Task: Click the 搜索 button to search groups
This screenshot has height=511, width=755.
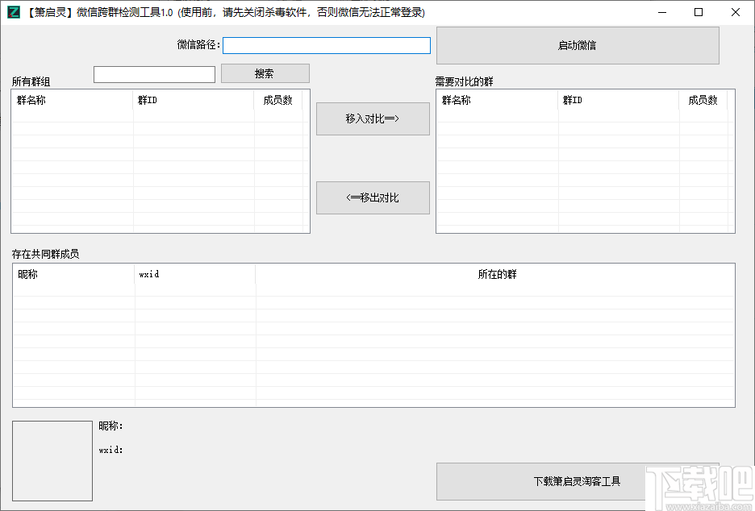Action: 265,73
